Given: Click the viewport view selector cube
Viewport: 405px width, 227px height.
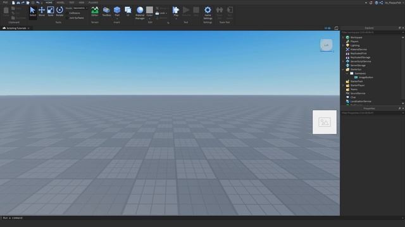Looking at the screenshot, I should tap(327, 45).
